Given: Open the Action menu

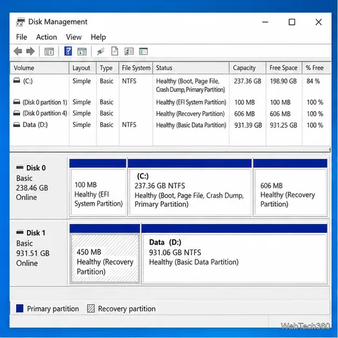Looking at the screenshot, I should 46,37.
